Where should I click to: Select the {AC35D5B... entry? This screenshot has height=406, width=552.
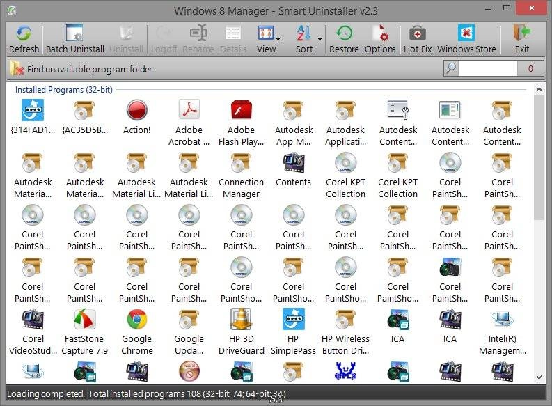84,117
